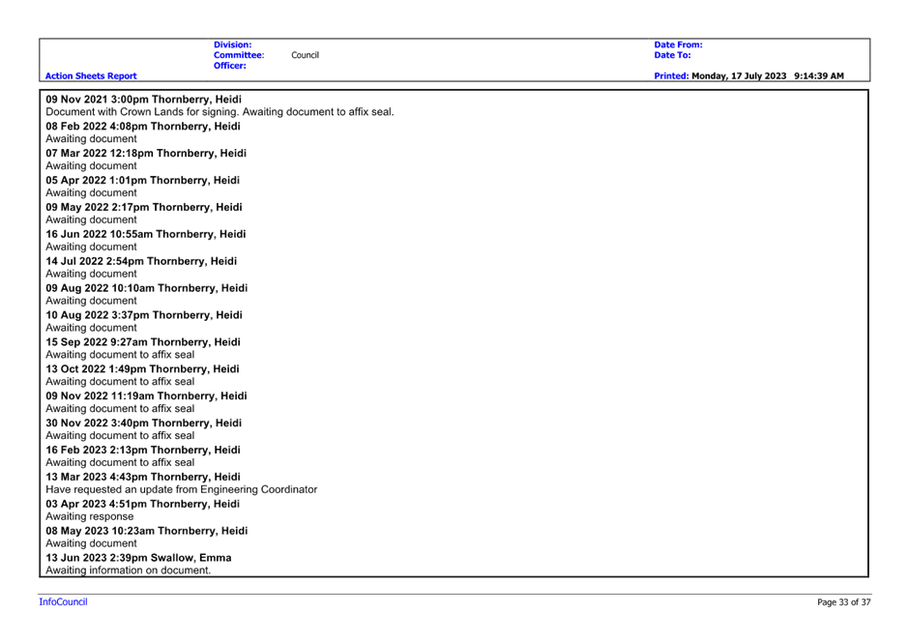The height and width of the screenshot is (642, 909).
Task: Click entry 10 Aug 2022 3:37pm
Action: pos(144,314)
